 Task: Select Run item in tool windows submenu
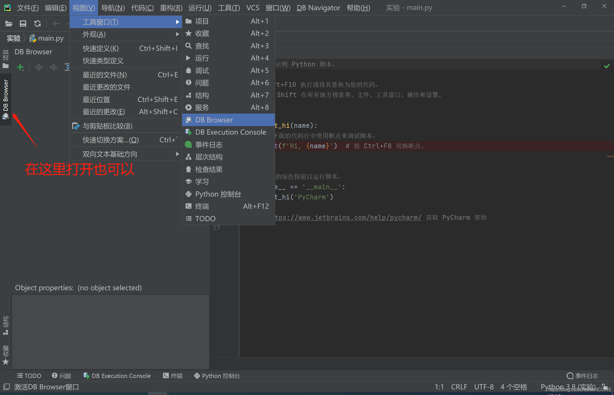(229, 58)
